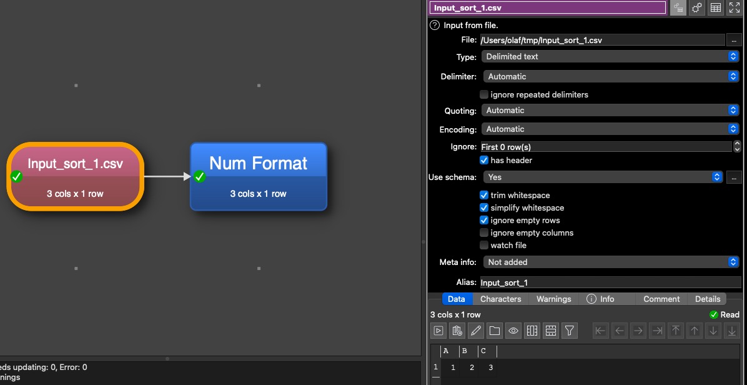The image size is (747, 385).
Task: Jump to the top row with up-bar arrow
Action: click(x=676, y=330)
